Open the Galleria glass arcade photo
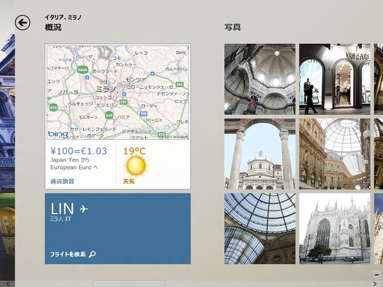Screen dimensions: 383x287 click(334, 154)
